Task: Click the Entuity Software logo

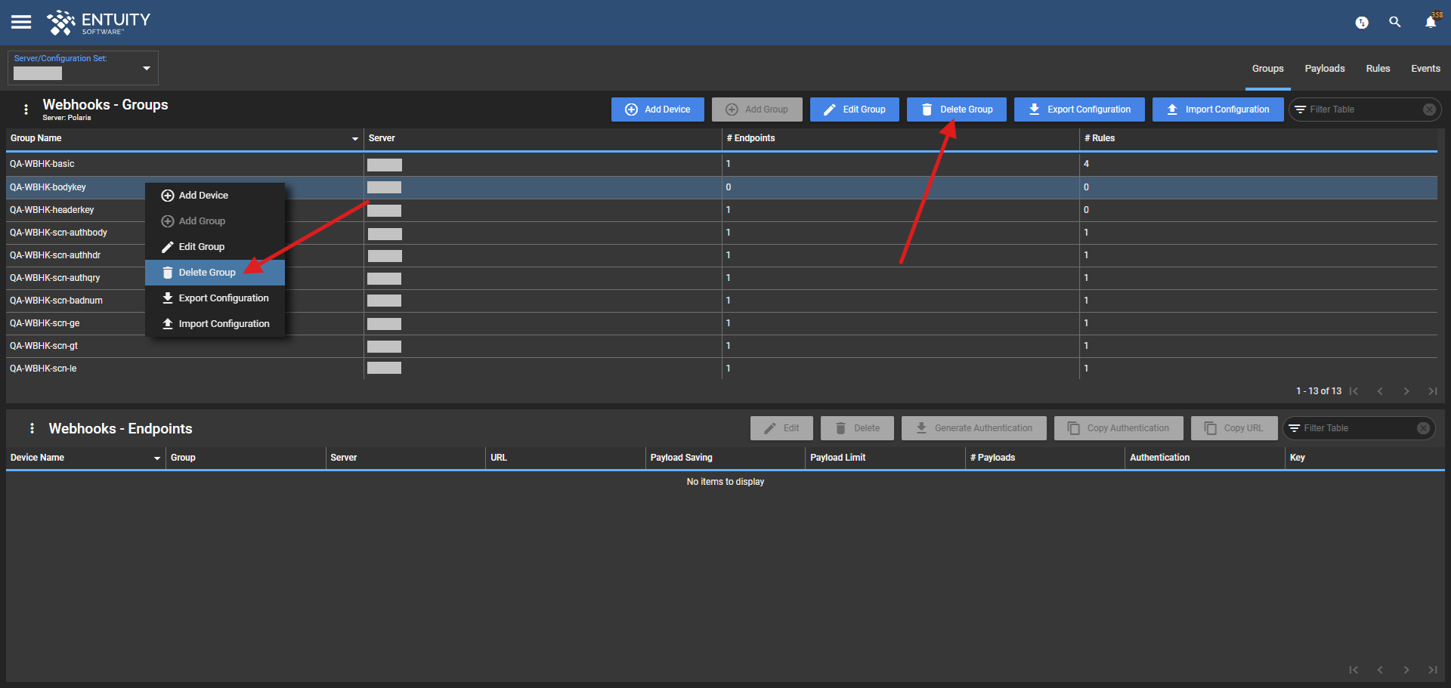Action: tap(98, 23)
